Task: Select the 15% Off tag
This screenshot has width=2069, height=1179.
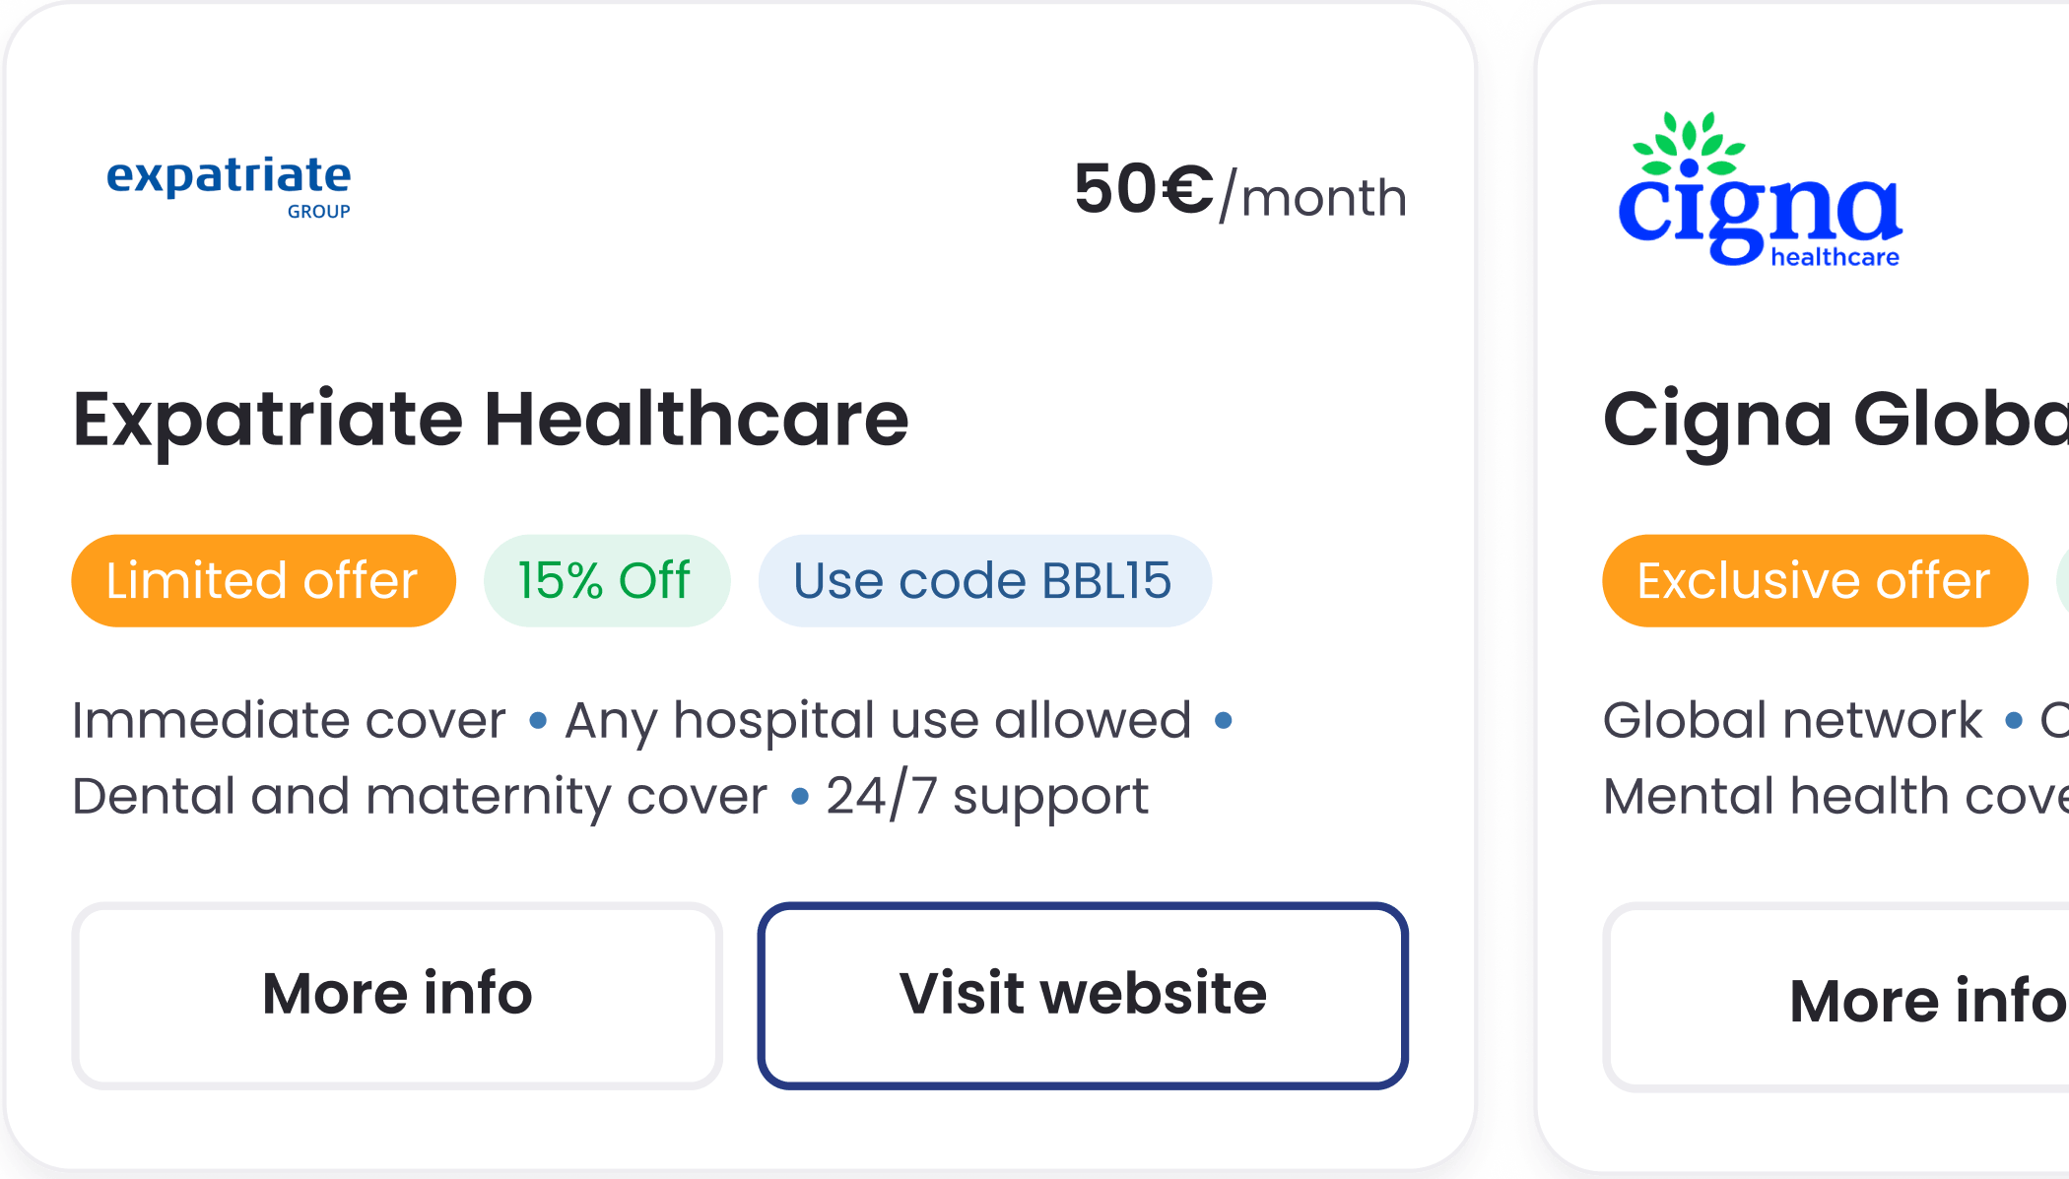Action: 605,580
